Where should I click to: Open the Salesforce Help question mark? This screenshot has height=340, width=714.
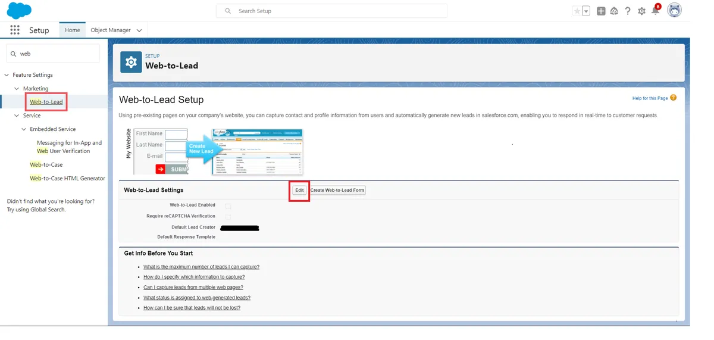point(628,11)
